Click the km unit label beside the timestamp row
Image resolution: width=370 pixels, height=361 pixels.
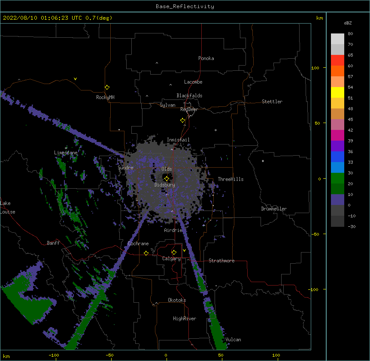pos(319,18)
